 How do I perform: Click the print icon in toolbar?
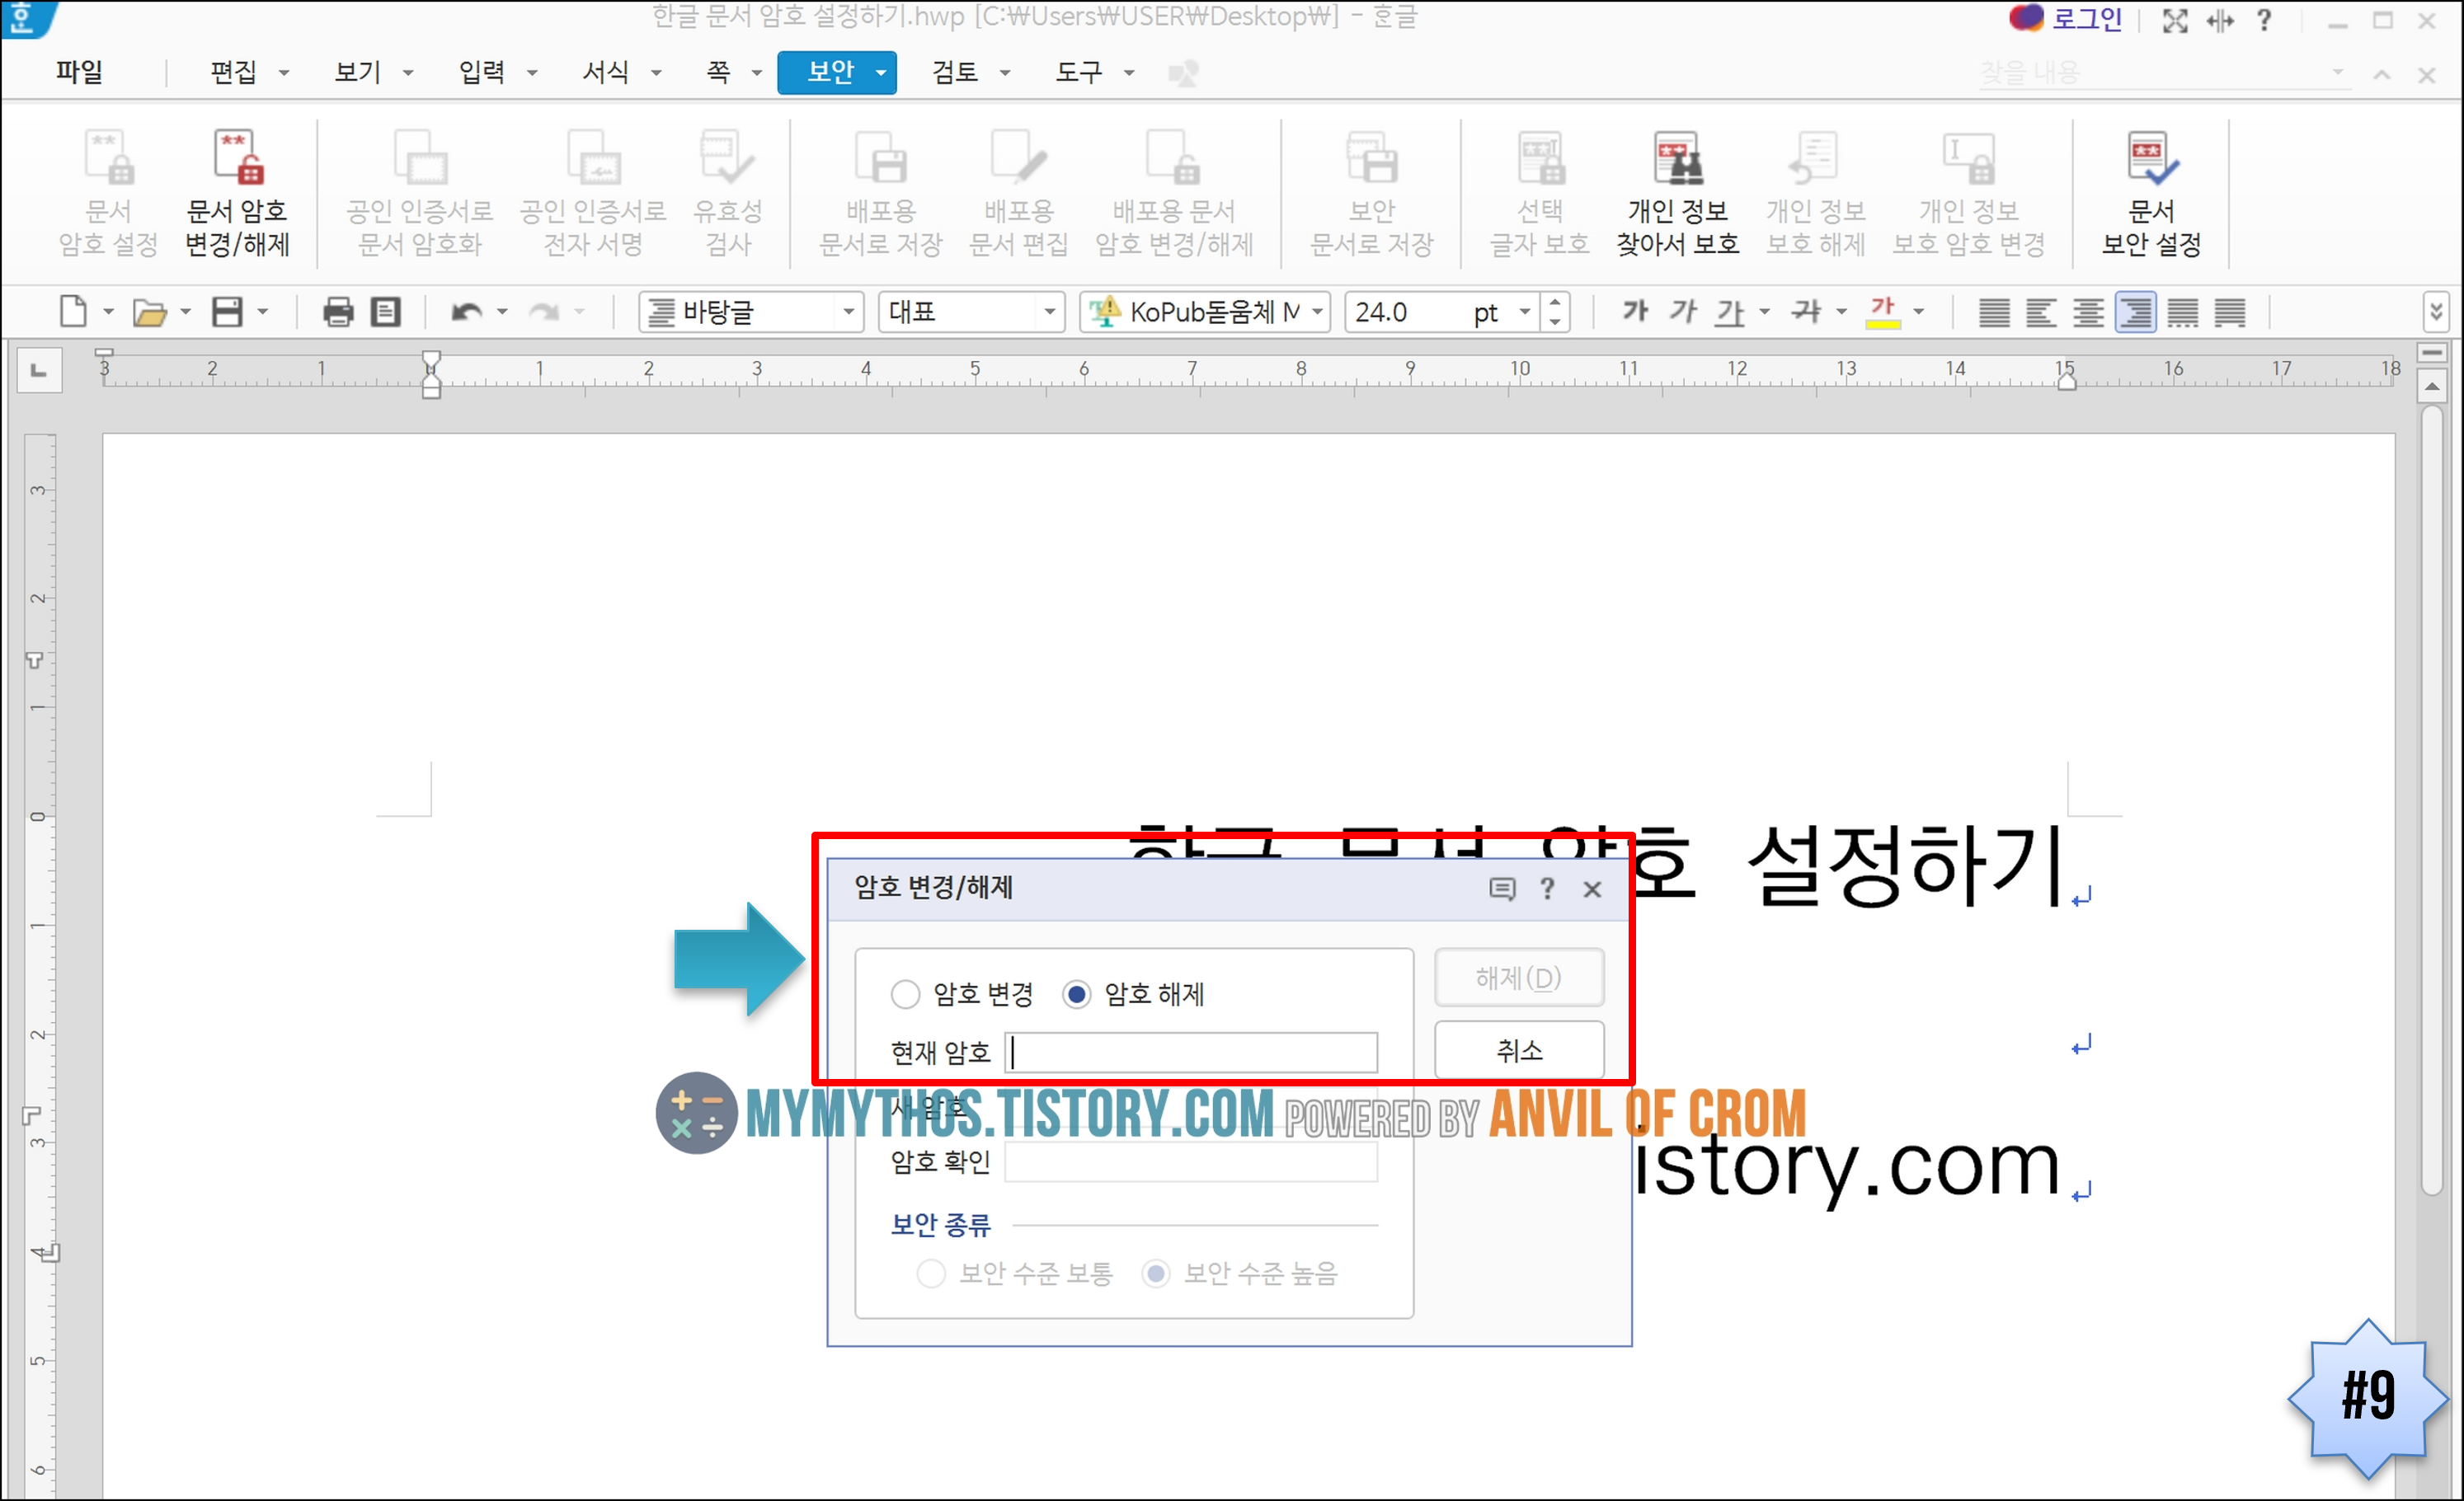pyautogui.click(x=338, y=312)
